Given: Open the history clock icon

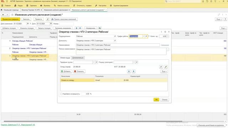Looking at the screenshot, I should [207, 1].
